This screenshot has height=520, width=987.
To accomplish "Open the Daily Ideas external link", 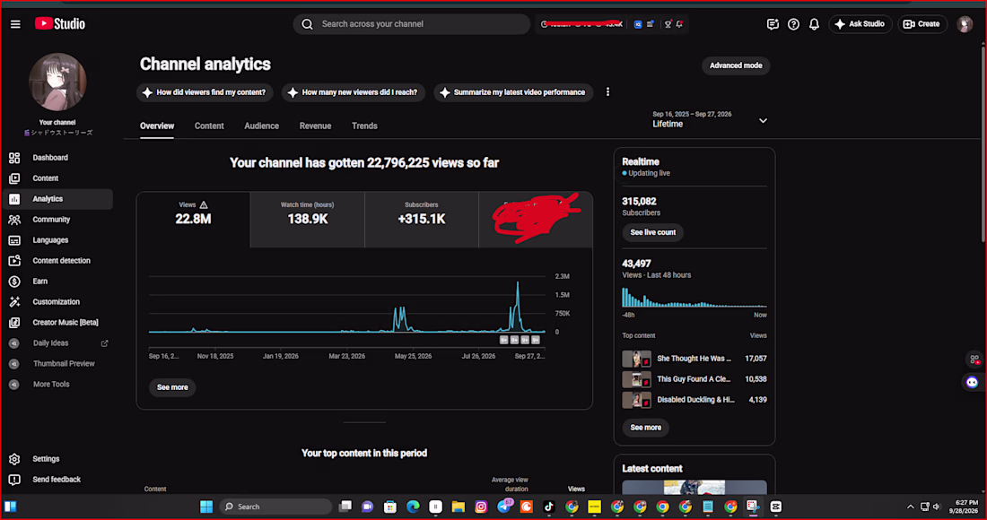I will pyautogui.click(x=104, y=343).
